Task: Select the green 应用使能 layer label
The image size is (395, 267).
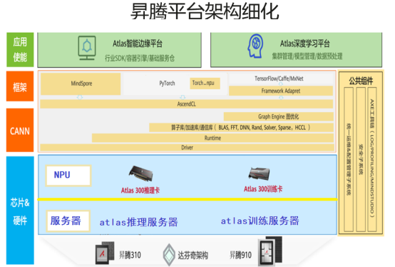Action: (x=20, y=50)
